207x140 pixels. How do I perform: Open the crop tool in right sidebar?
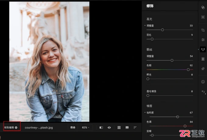(x=203, y=30)
